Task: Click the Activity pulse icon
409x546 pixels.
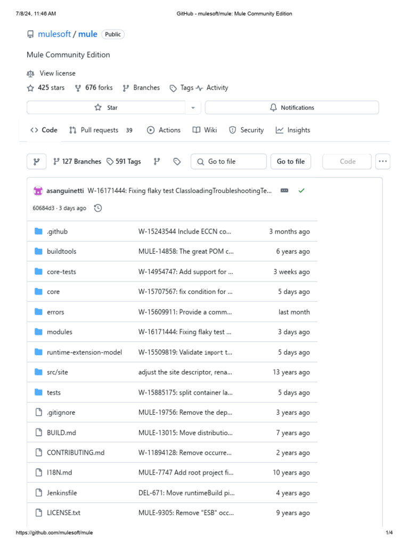Action: [200, 88]
